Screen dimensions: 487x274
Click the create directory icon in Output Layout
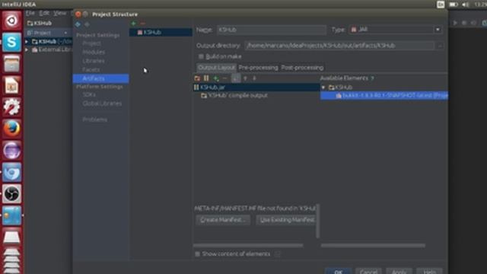(x=197, y=78)
